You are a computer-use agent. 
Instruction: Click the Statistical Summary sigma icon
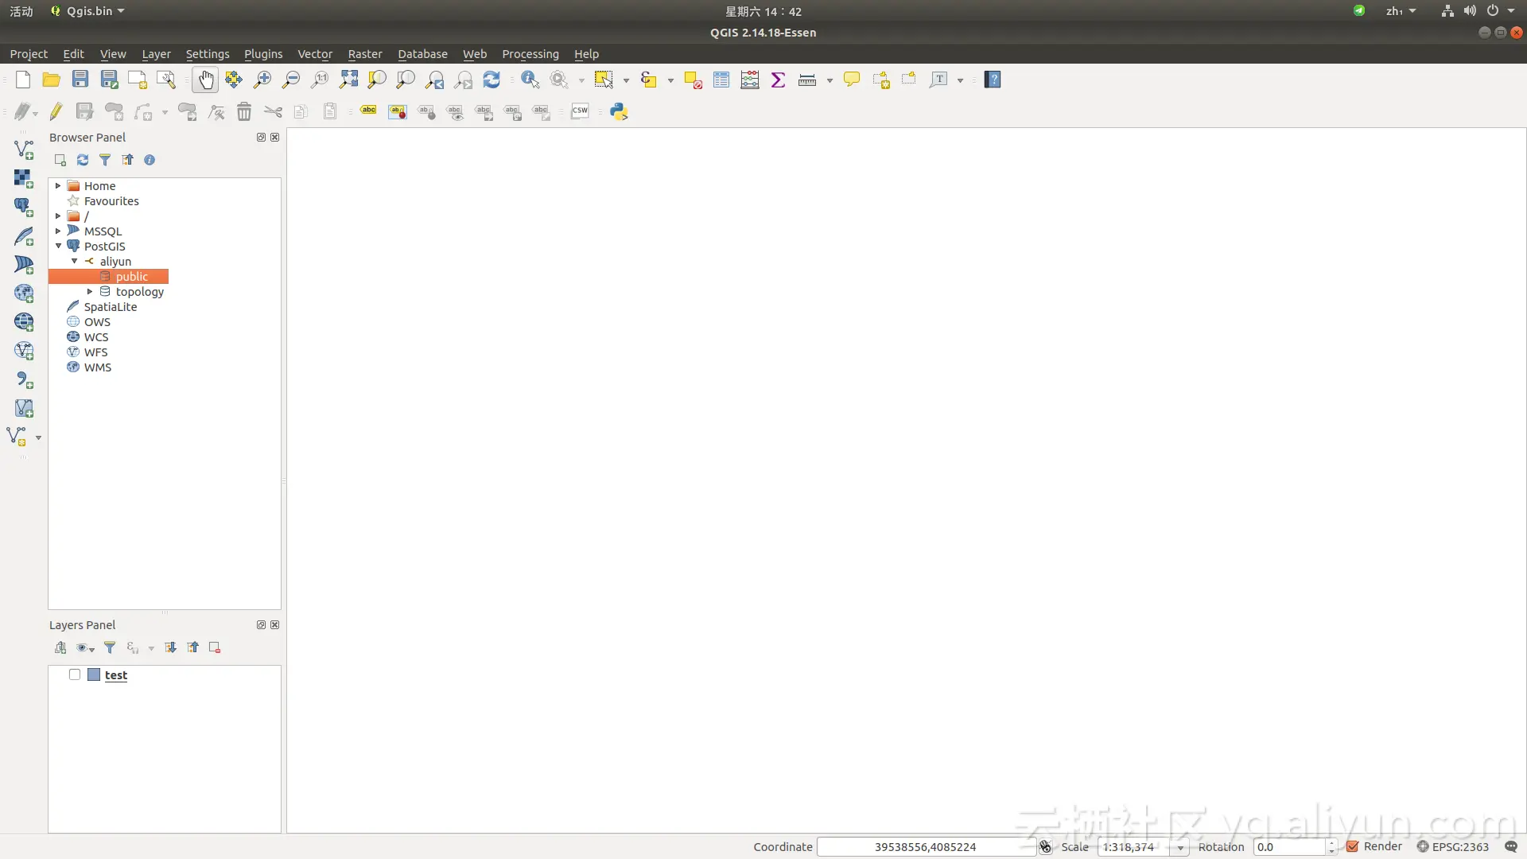click(x=778, y=80)
